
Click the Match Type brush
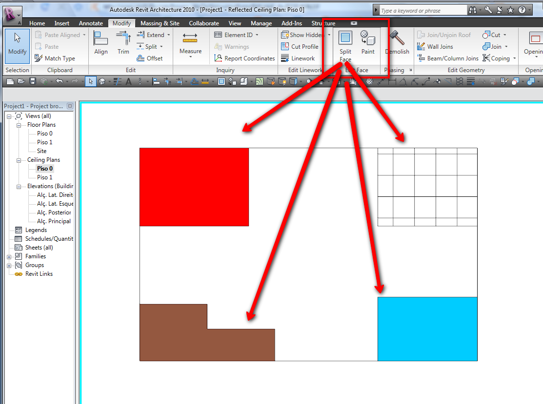point(55,58)
